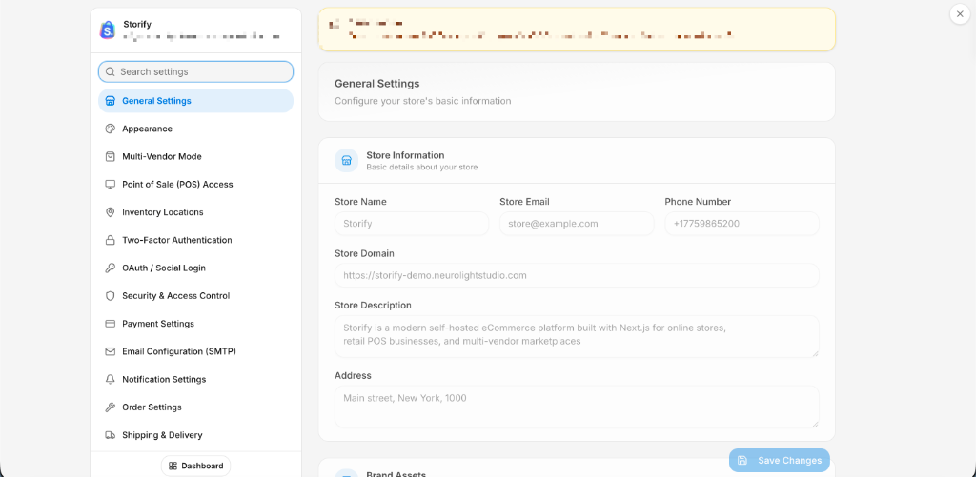Image resolution: width=976 pixels, height=477 pixels.
Task: Click the Appearance palette icon
Action: tap(111, 129)
